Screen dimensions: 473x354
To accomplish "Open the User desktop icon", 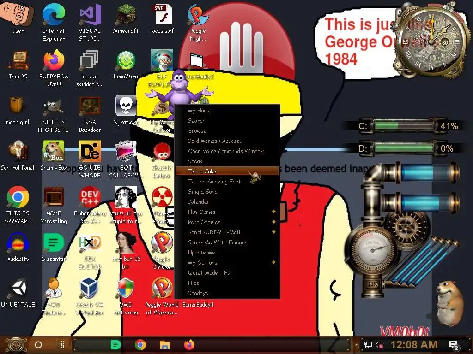I will 18,18.
